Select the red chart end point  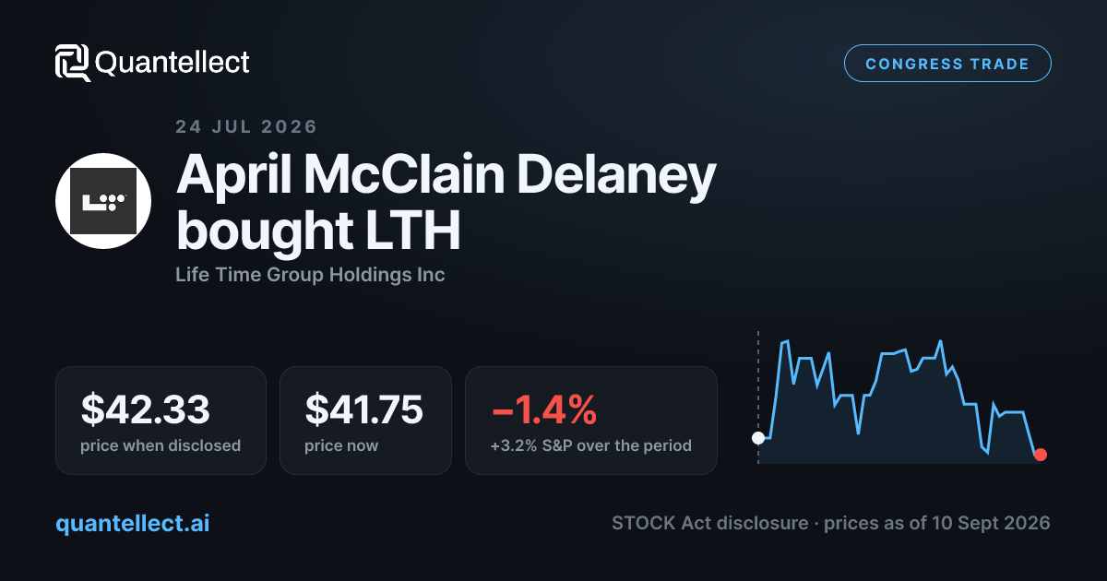[1041, 454]
